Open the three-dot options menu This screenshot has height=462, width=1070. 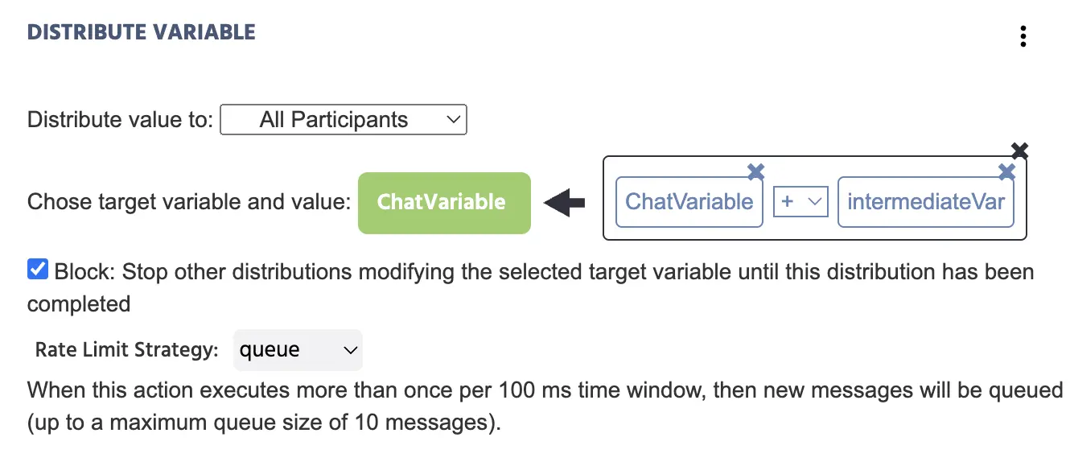(x=1023, y=36)
